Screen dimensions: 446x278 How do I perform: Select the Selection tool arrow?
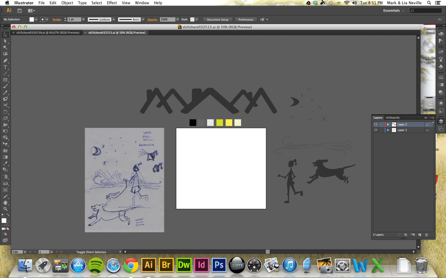click(5, 35)
